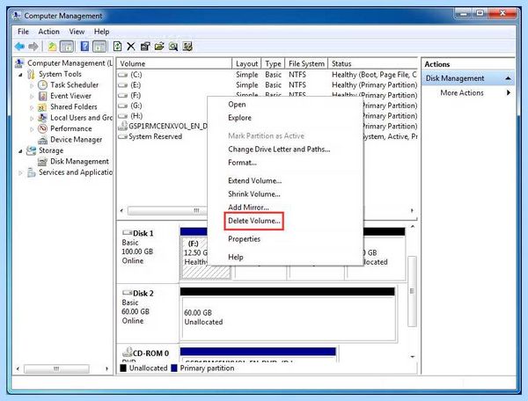This screenshot has height=401, width=528.
Task: Click the Disk 2 unallocated space block
Action: [289, 317]
